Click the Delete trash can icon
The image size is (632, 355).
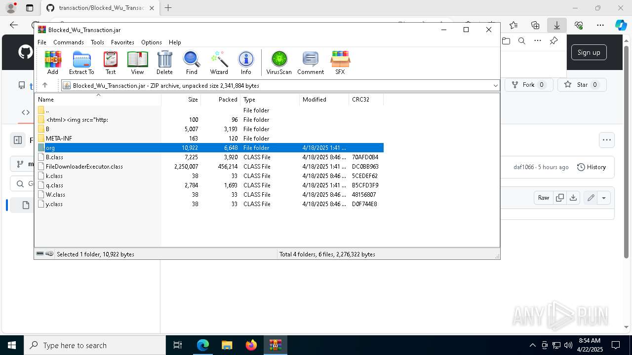164,63
